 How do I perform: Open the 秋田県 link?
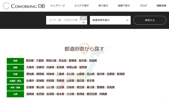click(x=50, y=81)
